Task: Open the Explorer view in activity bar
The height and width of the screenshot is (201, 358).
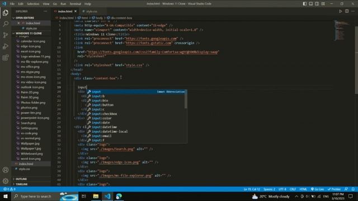Action: tap(6, 13)
